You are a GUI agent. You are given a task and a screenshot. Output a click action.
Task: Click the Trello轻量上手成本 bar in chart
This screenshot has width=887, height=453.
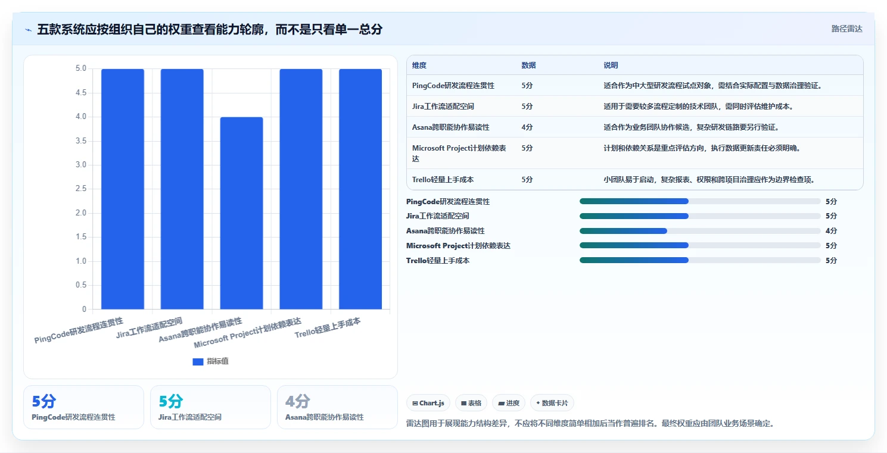pyautogui.click(x=360, y=189)
